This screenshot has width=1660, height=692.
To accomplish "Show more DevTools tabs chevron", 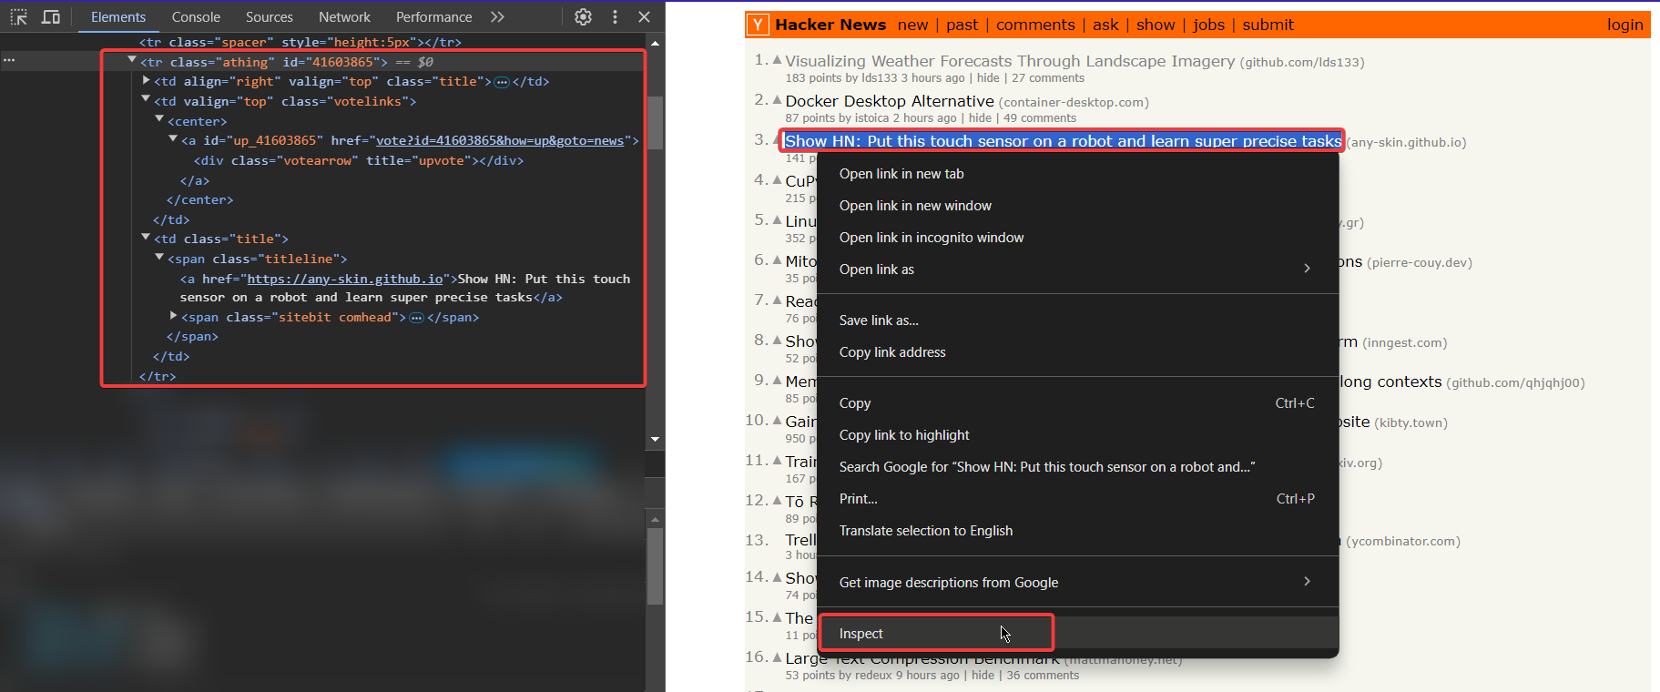I will coord(497,16).
